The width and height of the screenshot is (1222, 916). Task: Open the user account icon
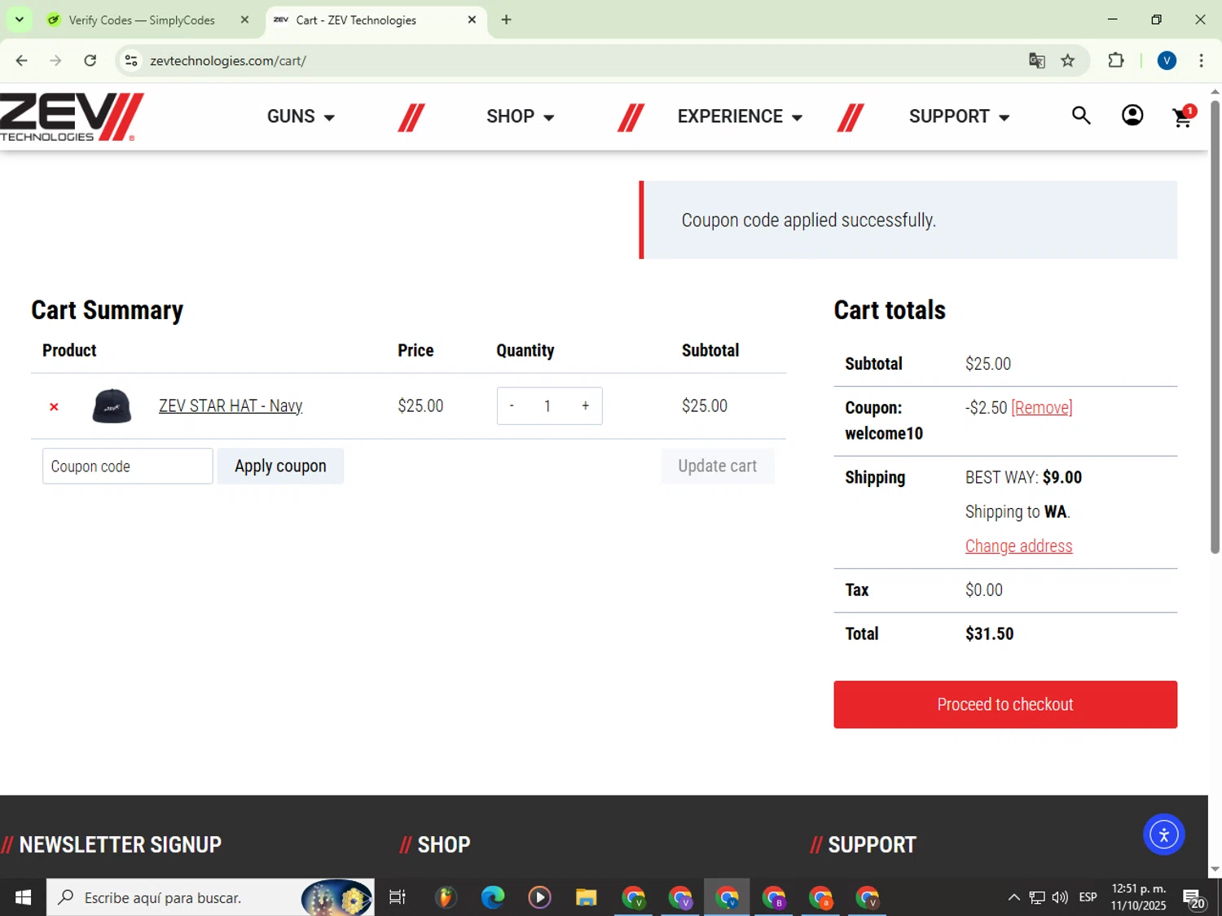click(x=1132, y=116)
